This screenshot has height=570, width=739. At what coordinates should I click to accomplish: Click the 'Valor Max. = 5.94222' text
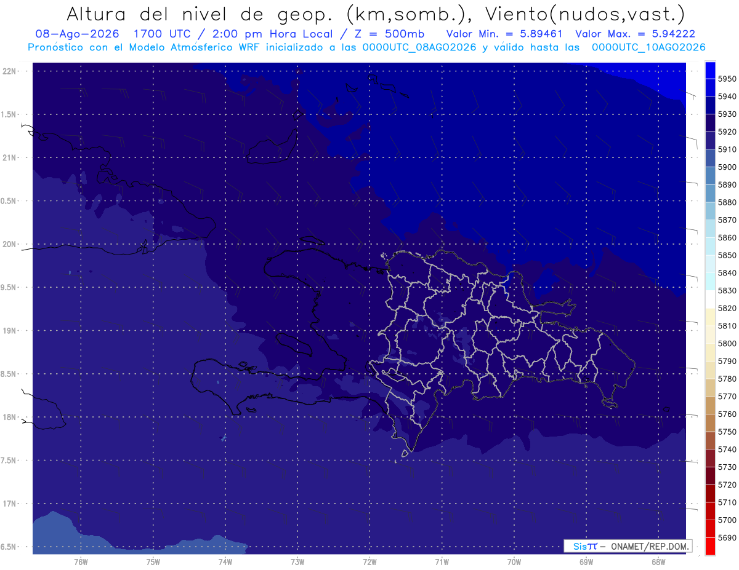coord(636,34)
